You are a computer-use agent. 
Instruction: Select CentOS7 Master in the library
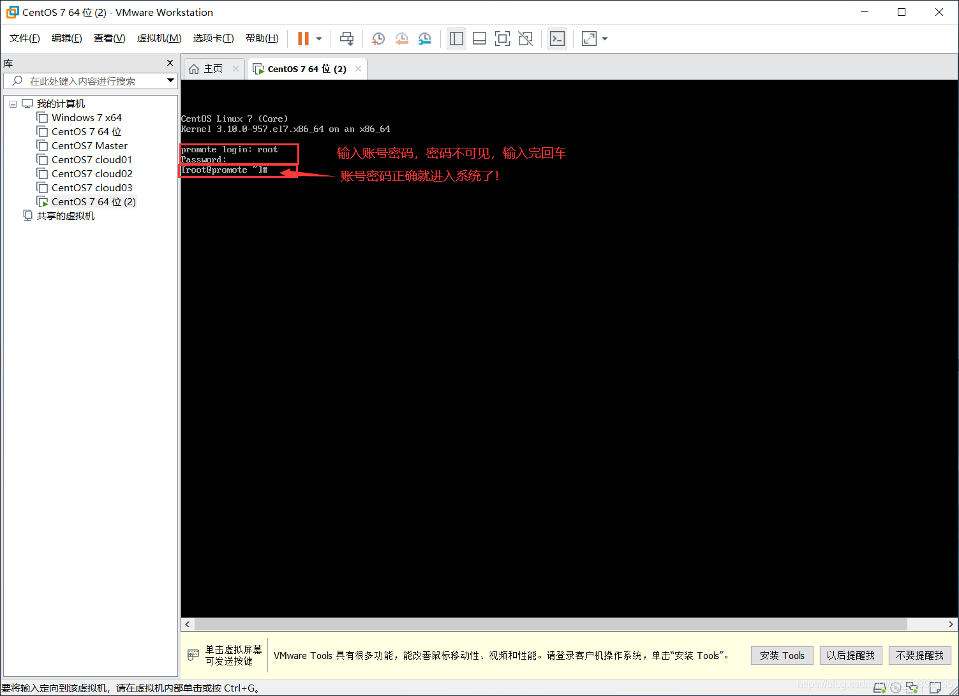click(89, 145)
